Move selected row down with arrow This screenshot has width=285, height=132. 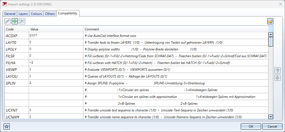(277, 78)
